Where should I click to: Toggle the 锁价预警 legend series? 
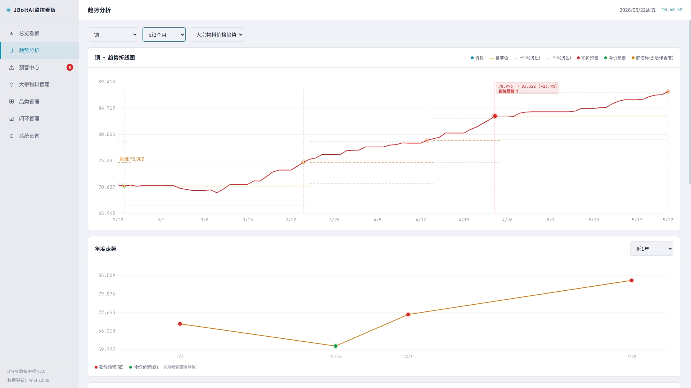point(587,58)
